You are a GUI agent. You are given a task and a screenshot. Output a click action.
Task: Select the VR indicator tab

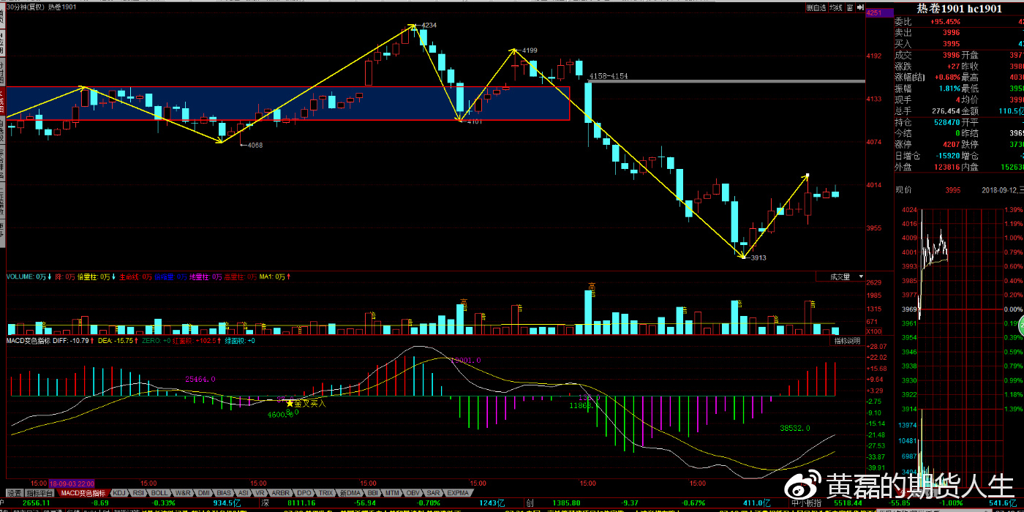point(260,493)
